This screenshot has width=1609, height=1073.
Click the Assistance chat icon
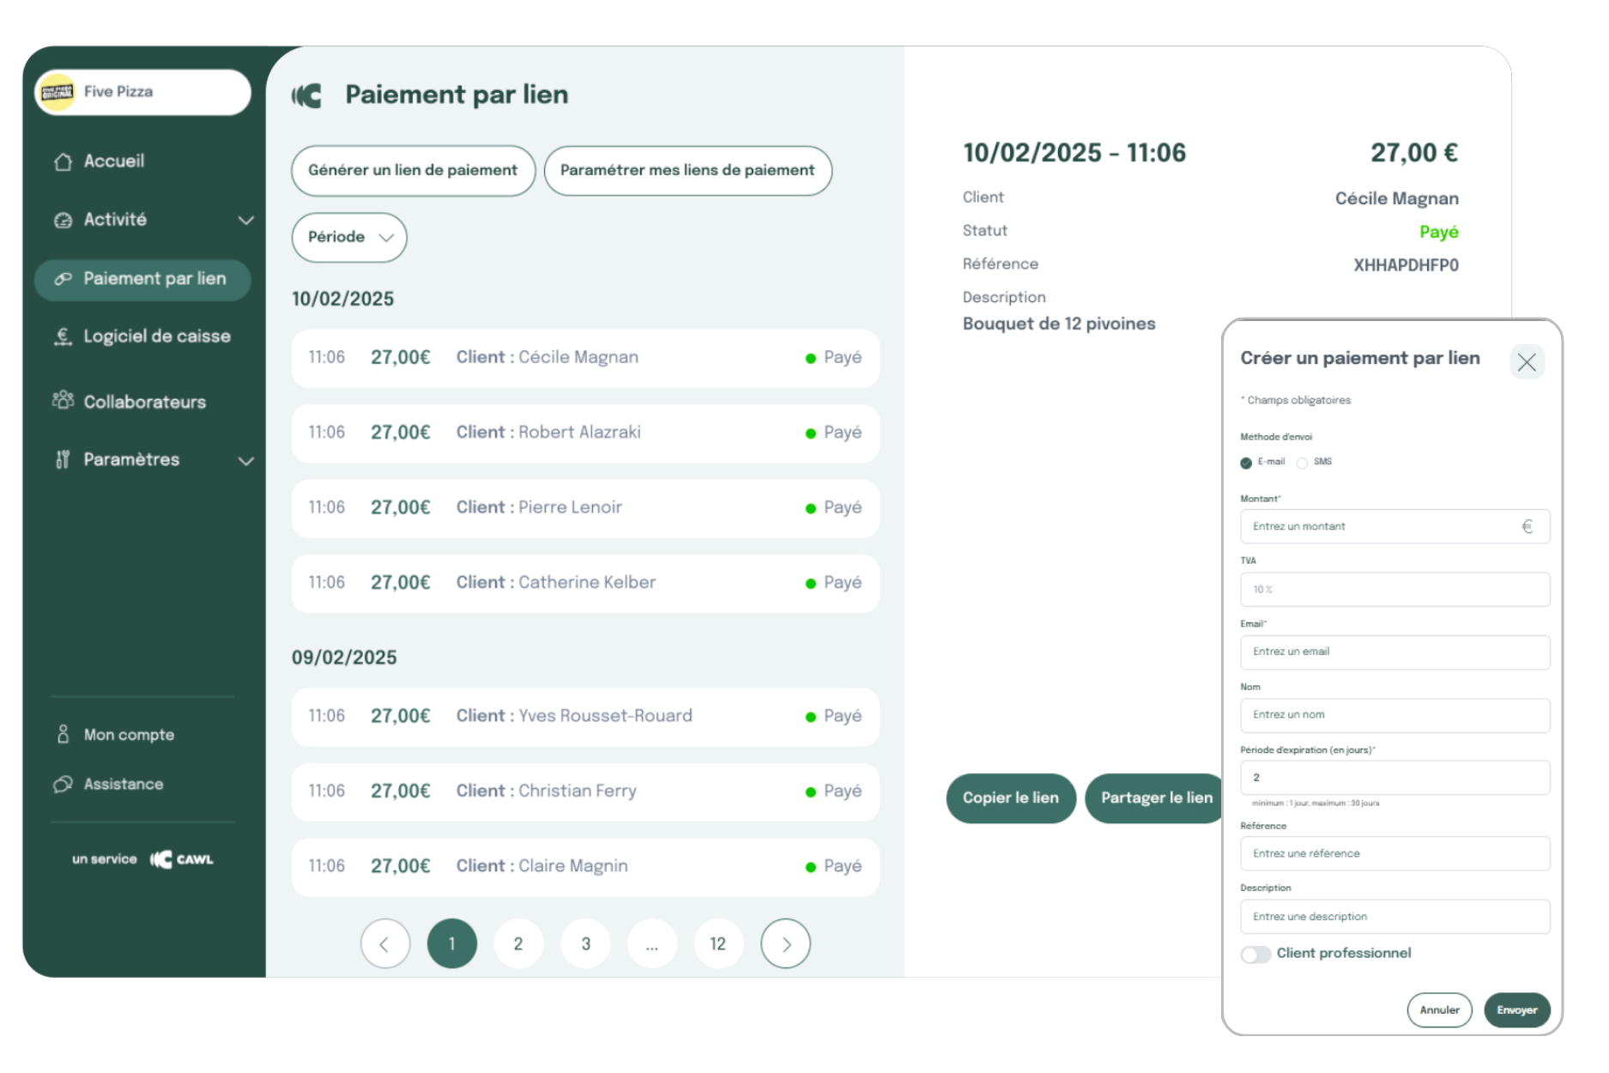pos(63,785)
